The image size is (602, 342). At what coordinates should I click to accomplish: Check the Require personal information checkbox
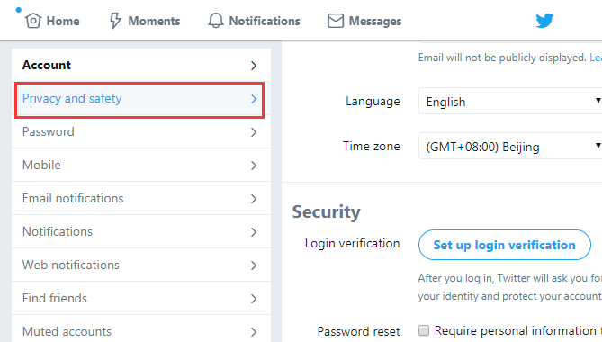[424, 330]
